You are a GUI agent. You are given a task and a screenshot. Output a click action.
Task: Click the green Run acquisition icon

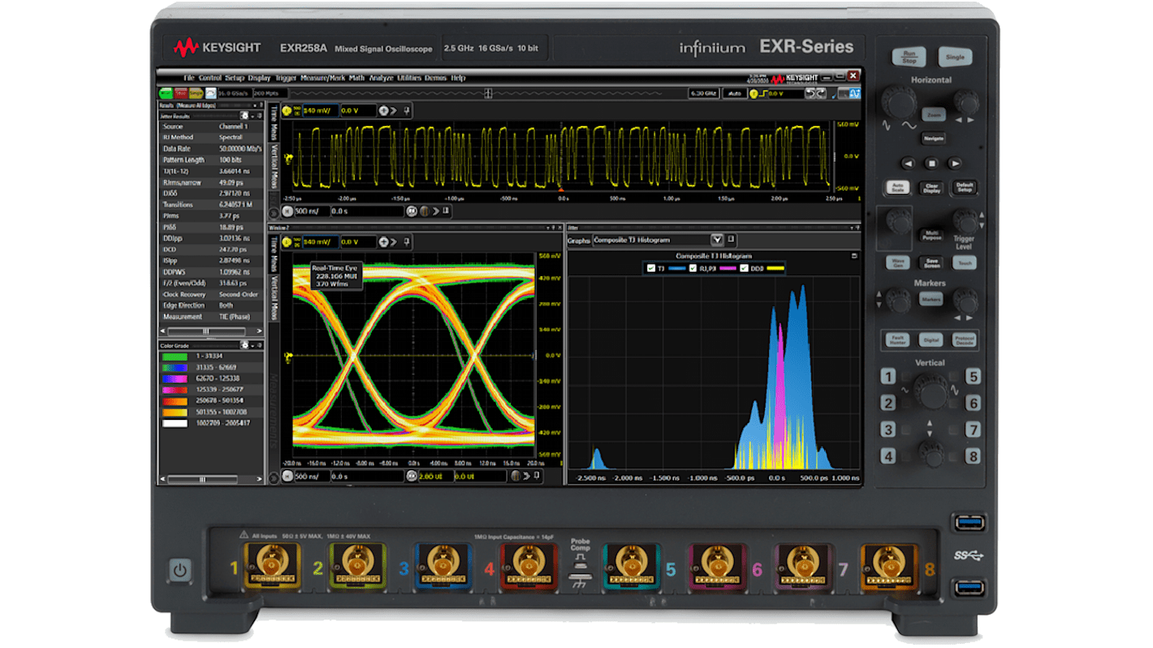tap(165, 93)
